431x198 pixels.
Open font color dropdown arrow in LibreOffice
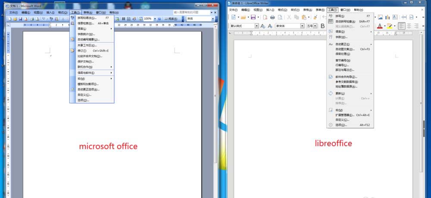(385, 26)
